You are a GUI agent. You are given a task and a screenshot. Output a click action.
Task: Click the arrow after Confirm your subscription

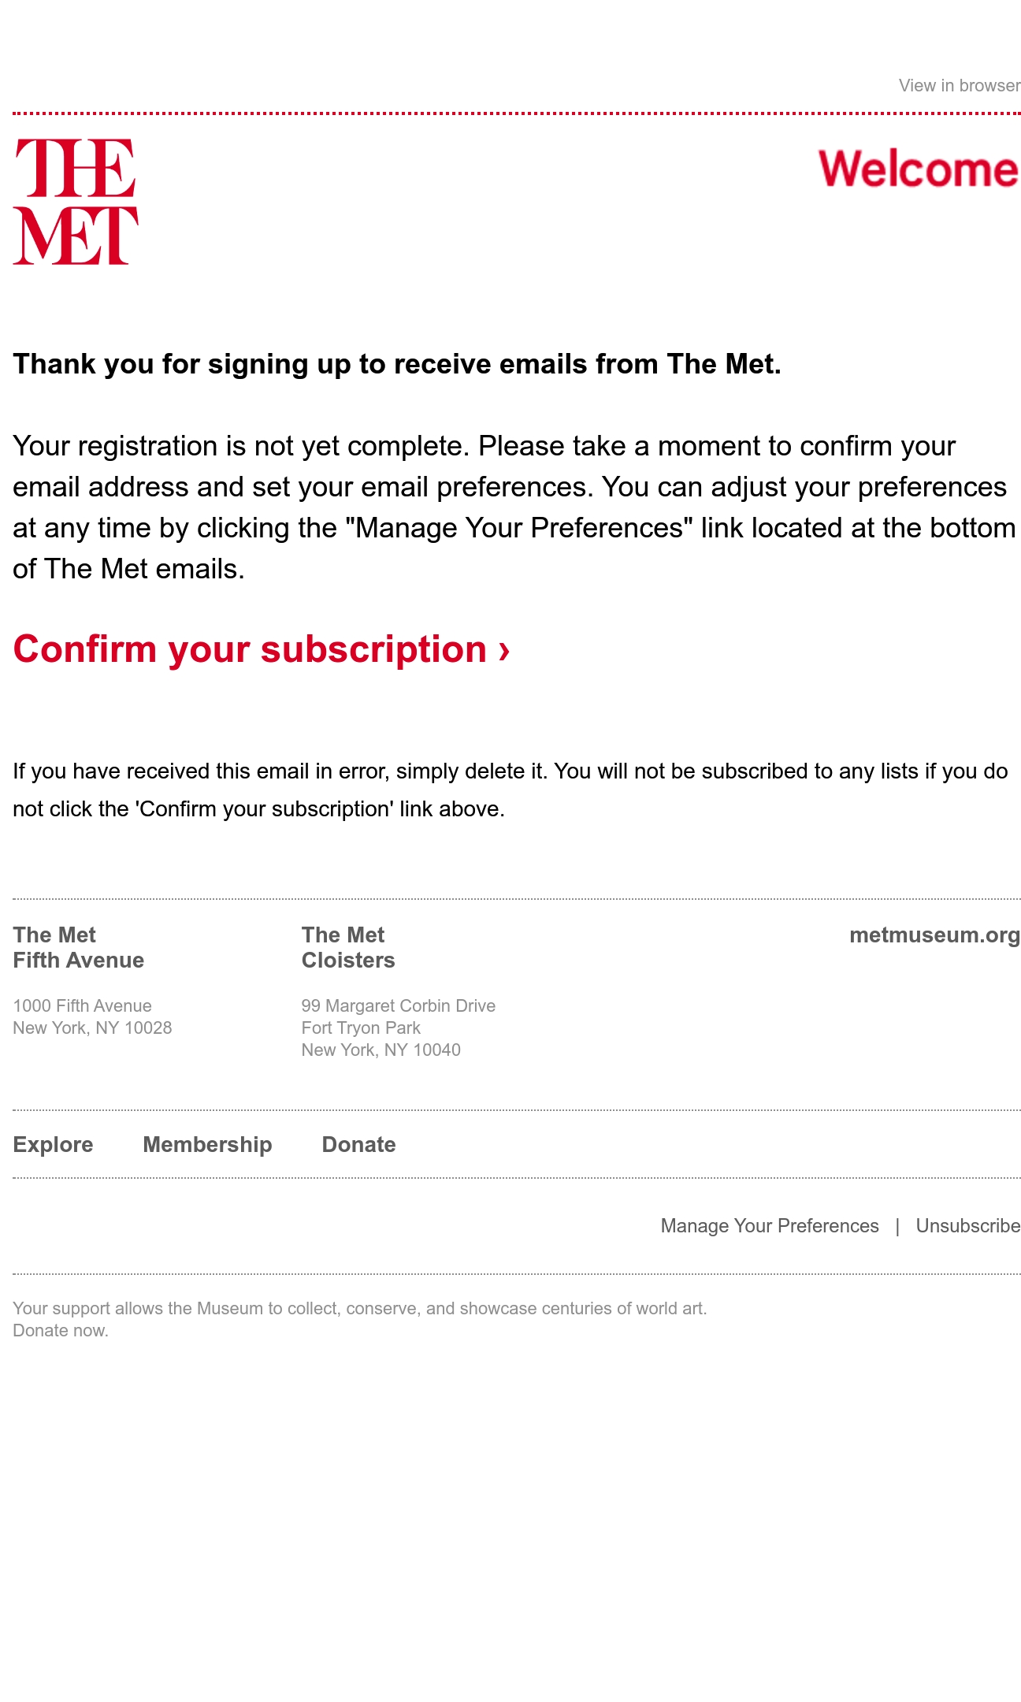click(x=504, y=651)
